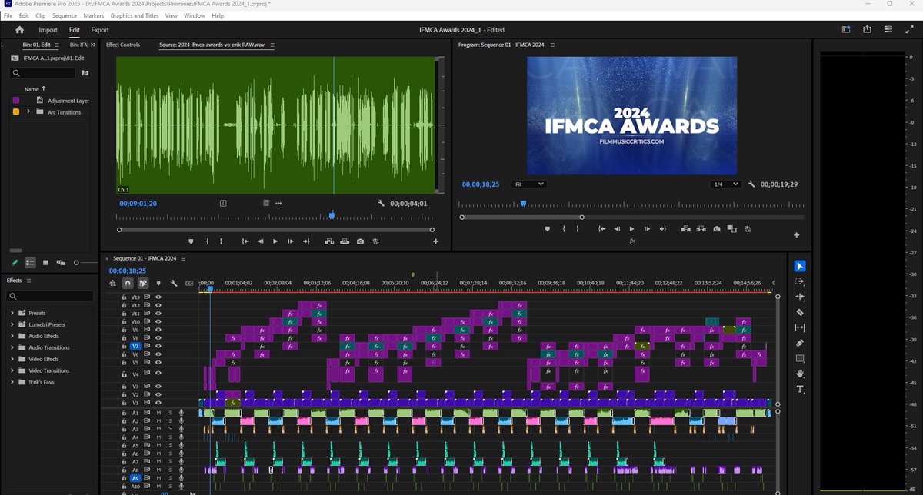Show hidden project panel tabs chevron
Viewport: 923px width, 495px height.
pos(94,45)
